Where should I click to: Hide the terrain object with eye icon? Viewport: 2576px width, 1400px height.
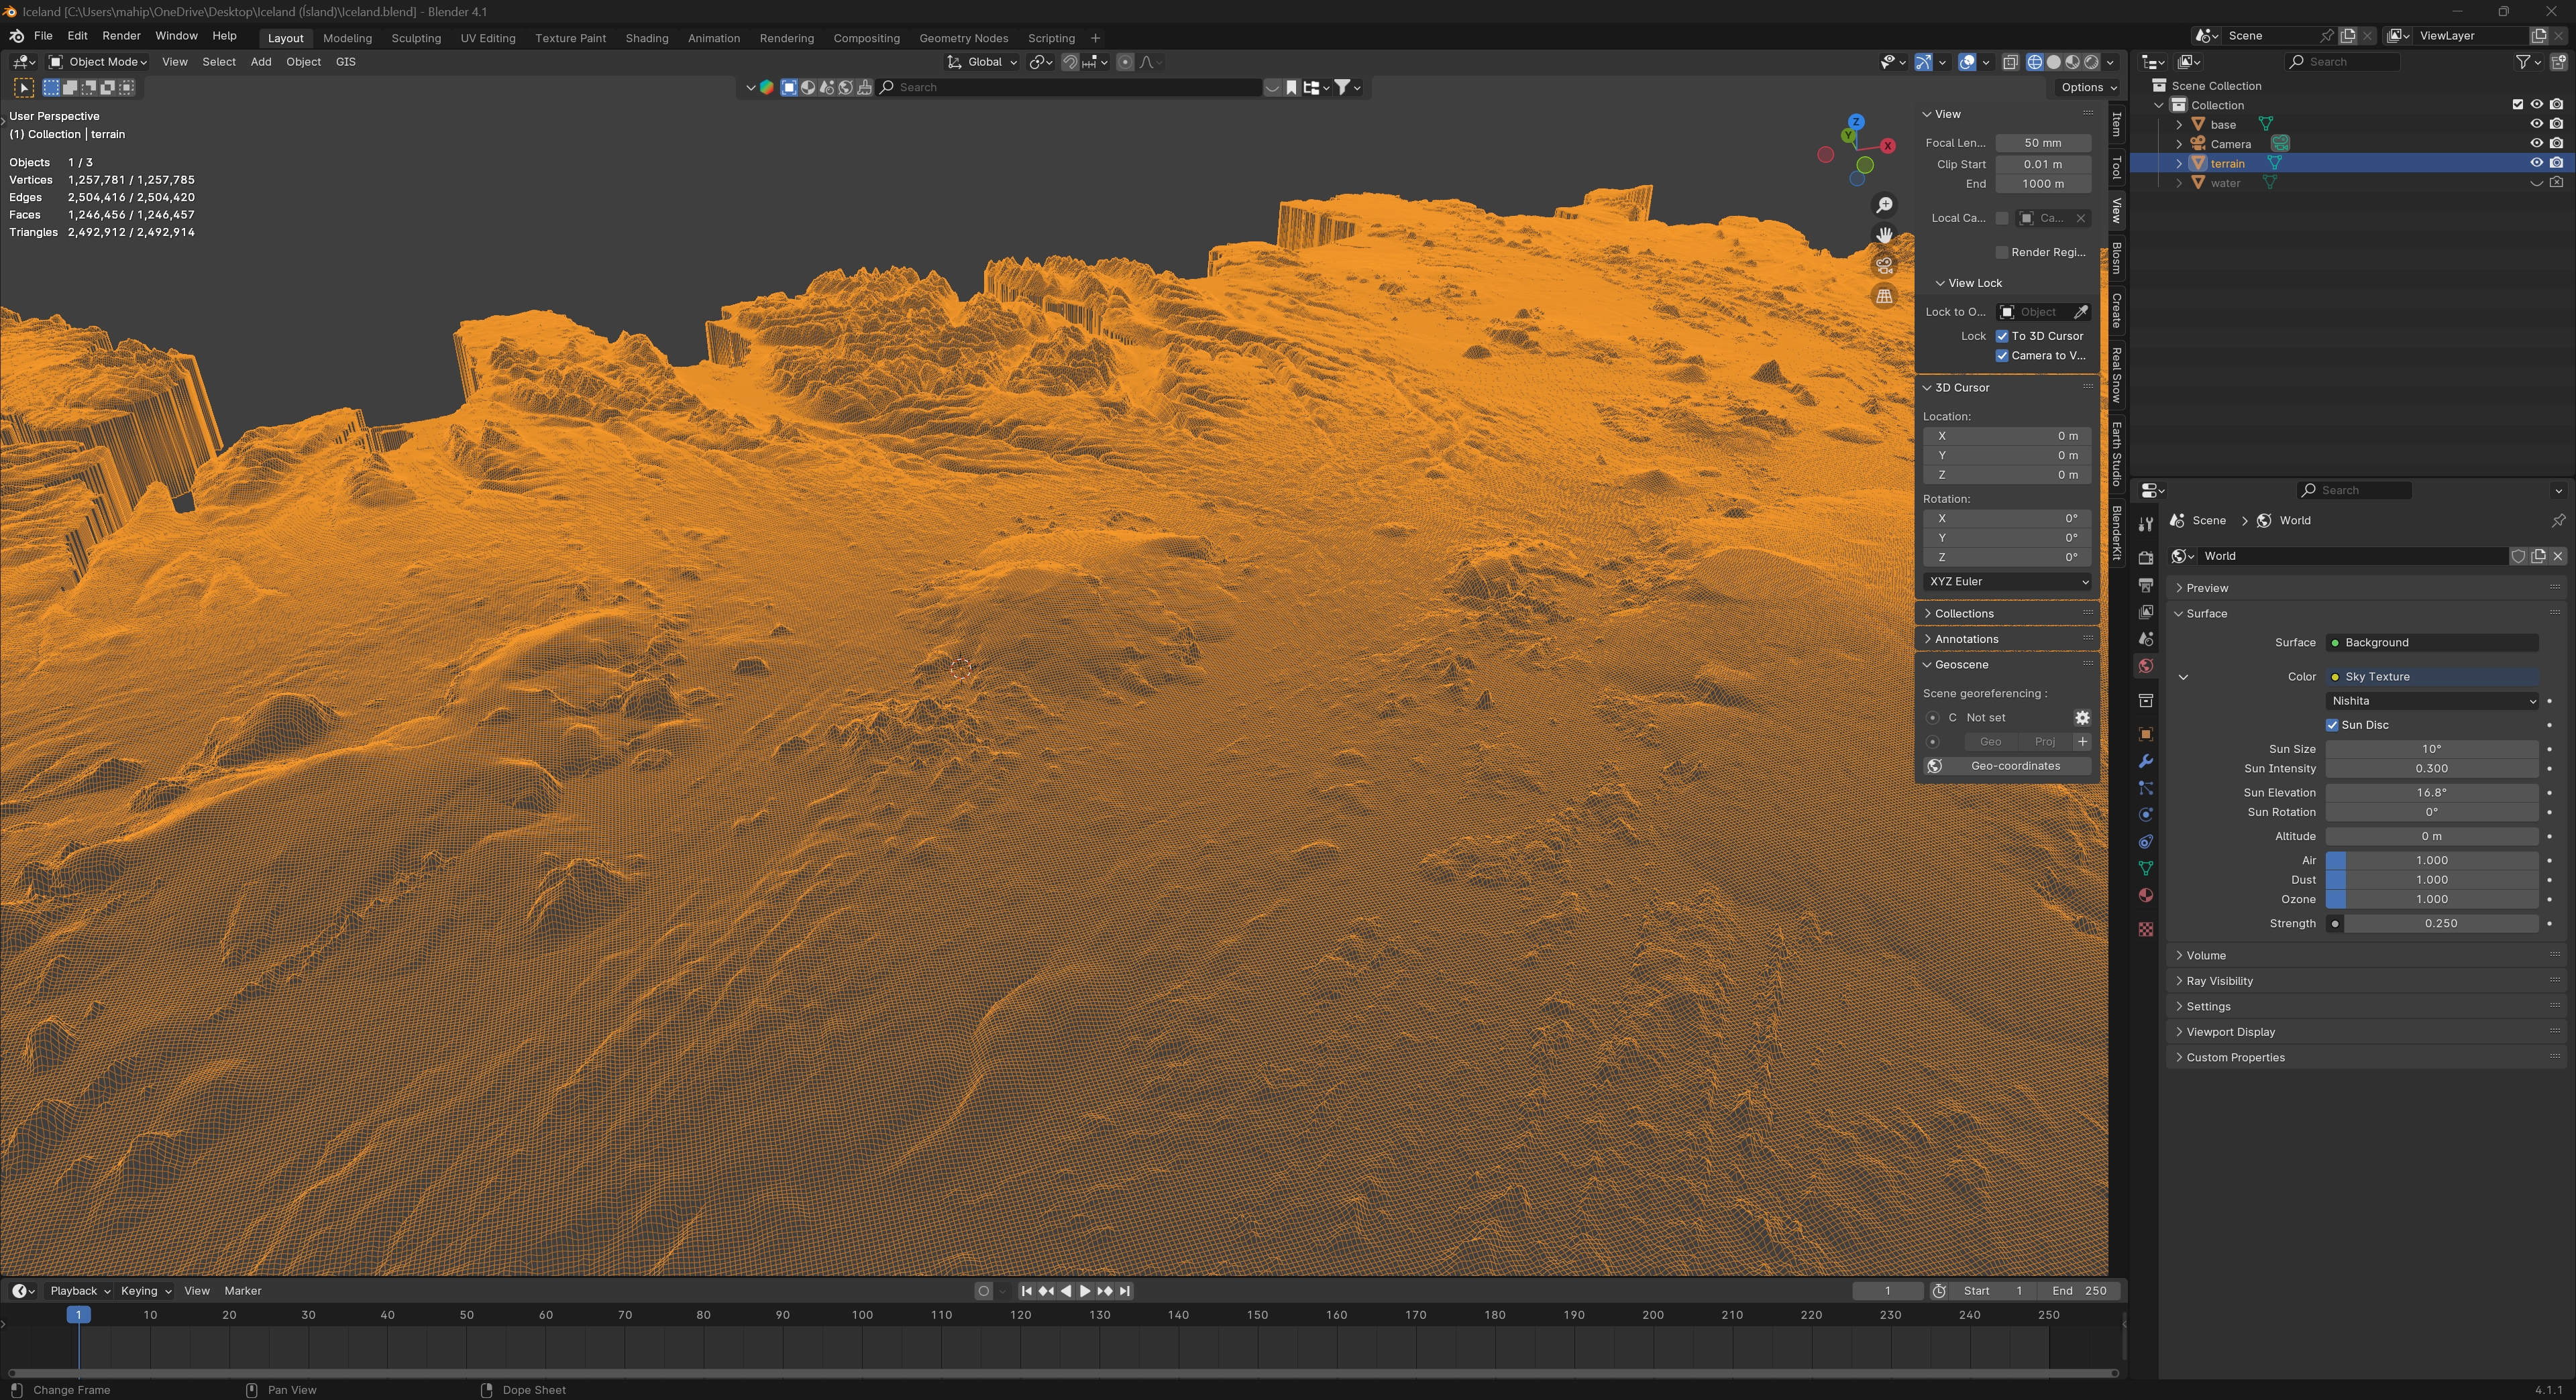(x=2536, y=163)
